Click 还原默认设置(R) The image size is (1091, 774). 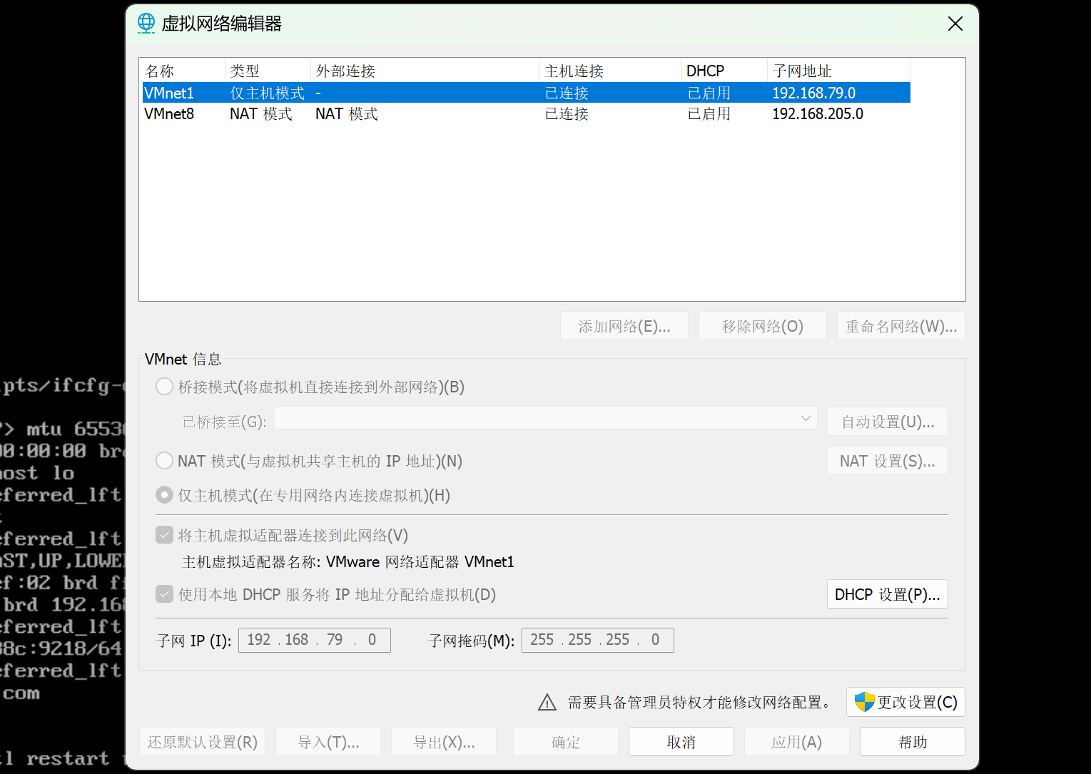click(202, 741)
